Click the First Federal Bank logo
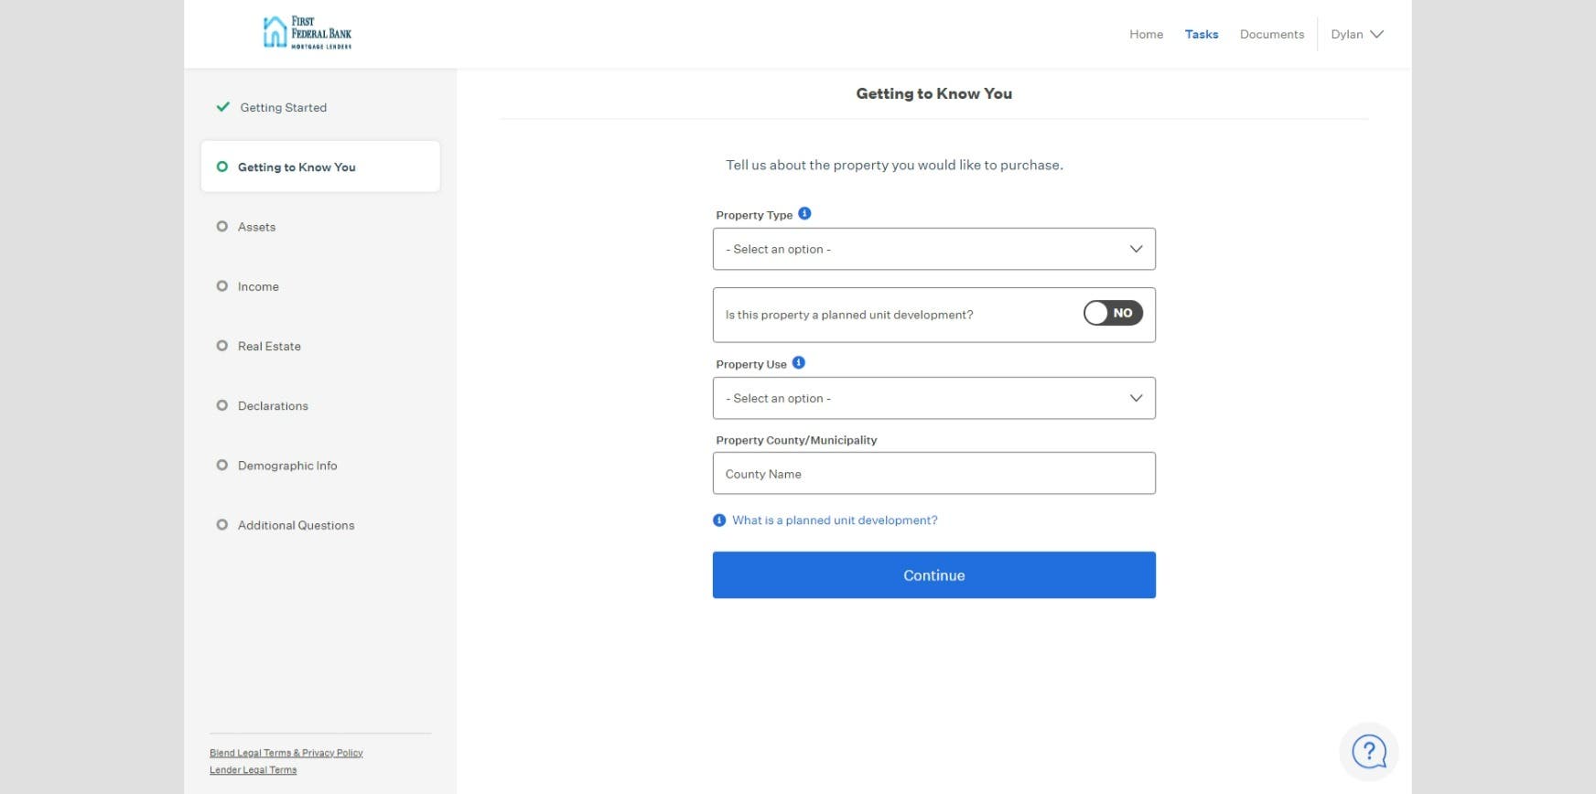 307,33
